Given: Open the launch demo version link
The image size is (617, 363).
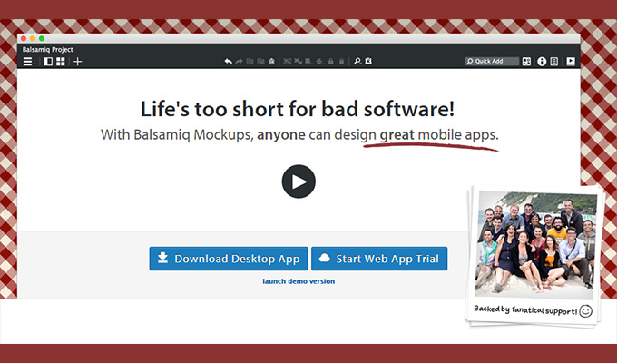Looking at the screenshot, I should (299, 281).
